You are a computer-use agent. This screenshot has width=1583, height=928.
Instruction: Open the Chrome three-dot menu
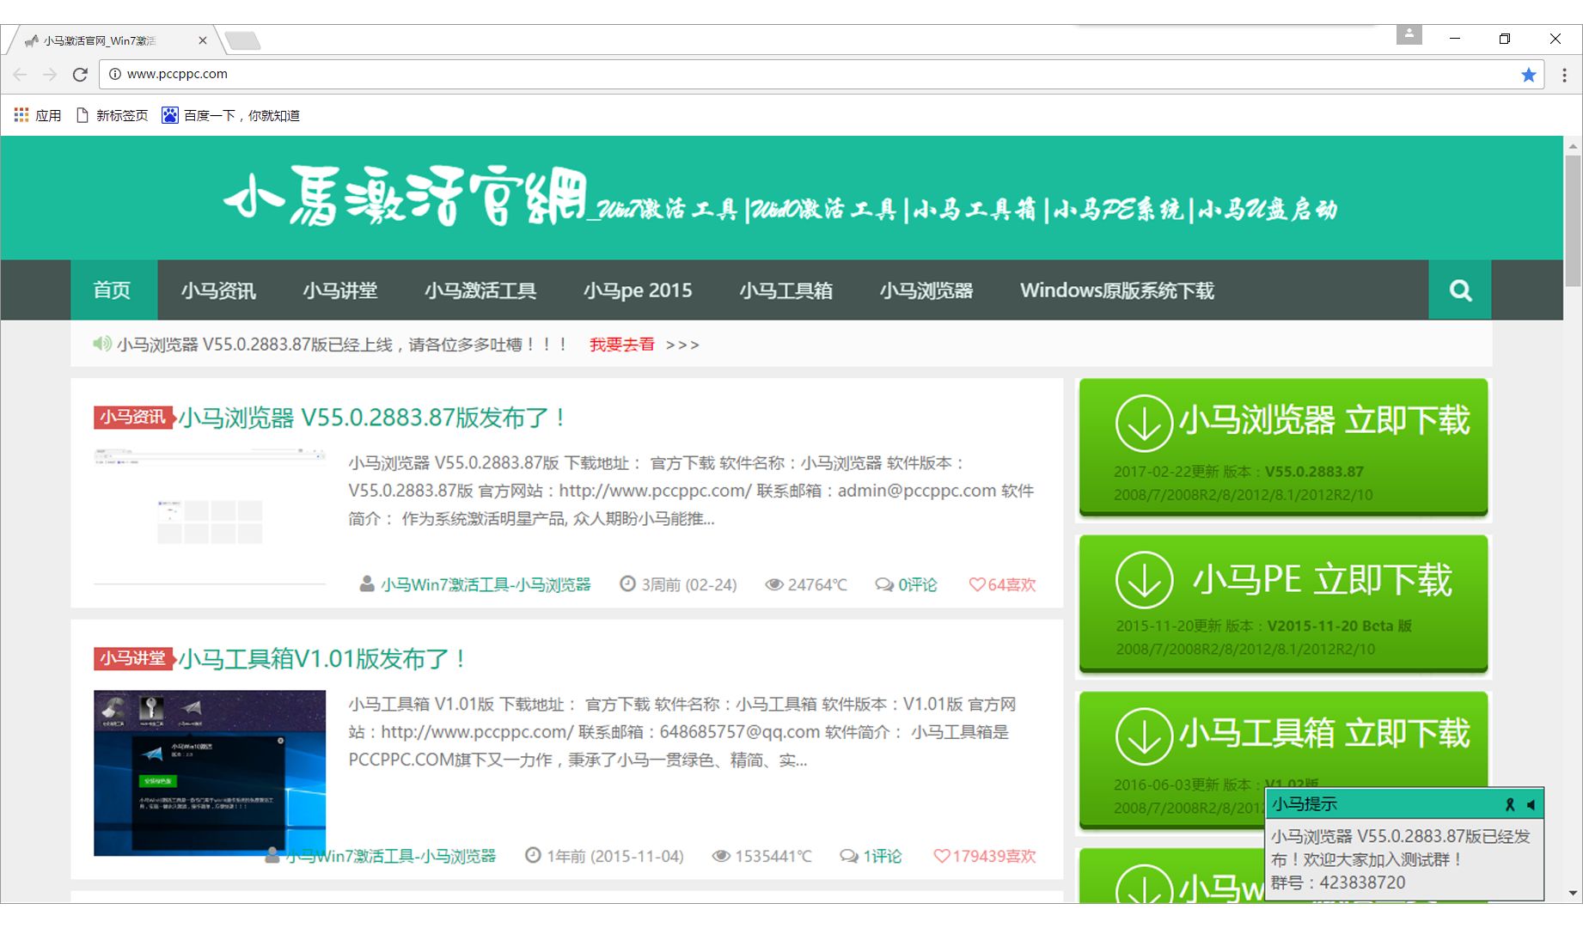(x=1564, y=75)
